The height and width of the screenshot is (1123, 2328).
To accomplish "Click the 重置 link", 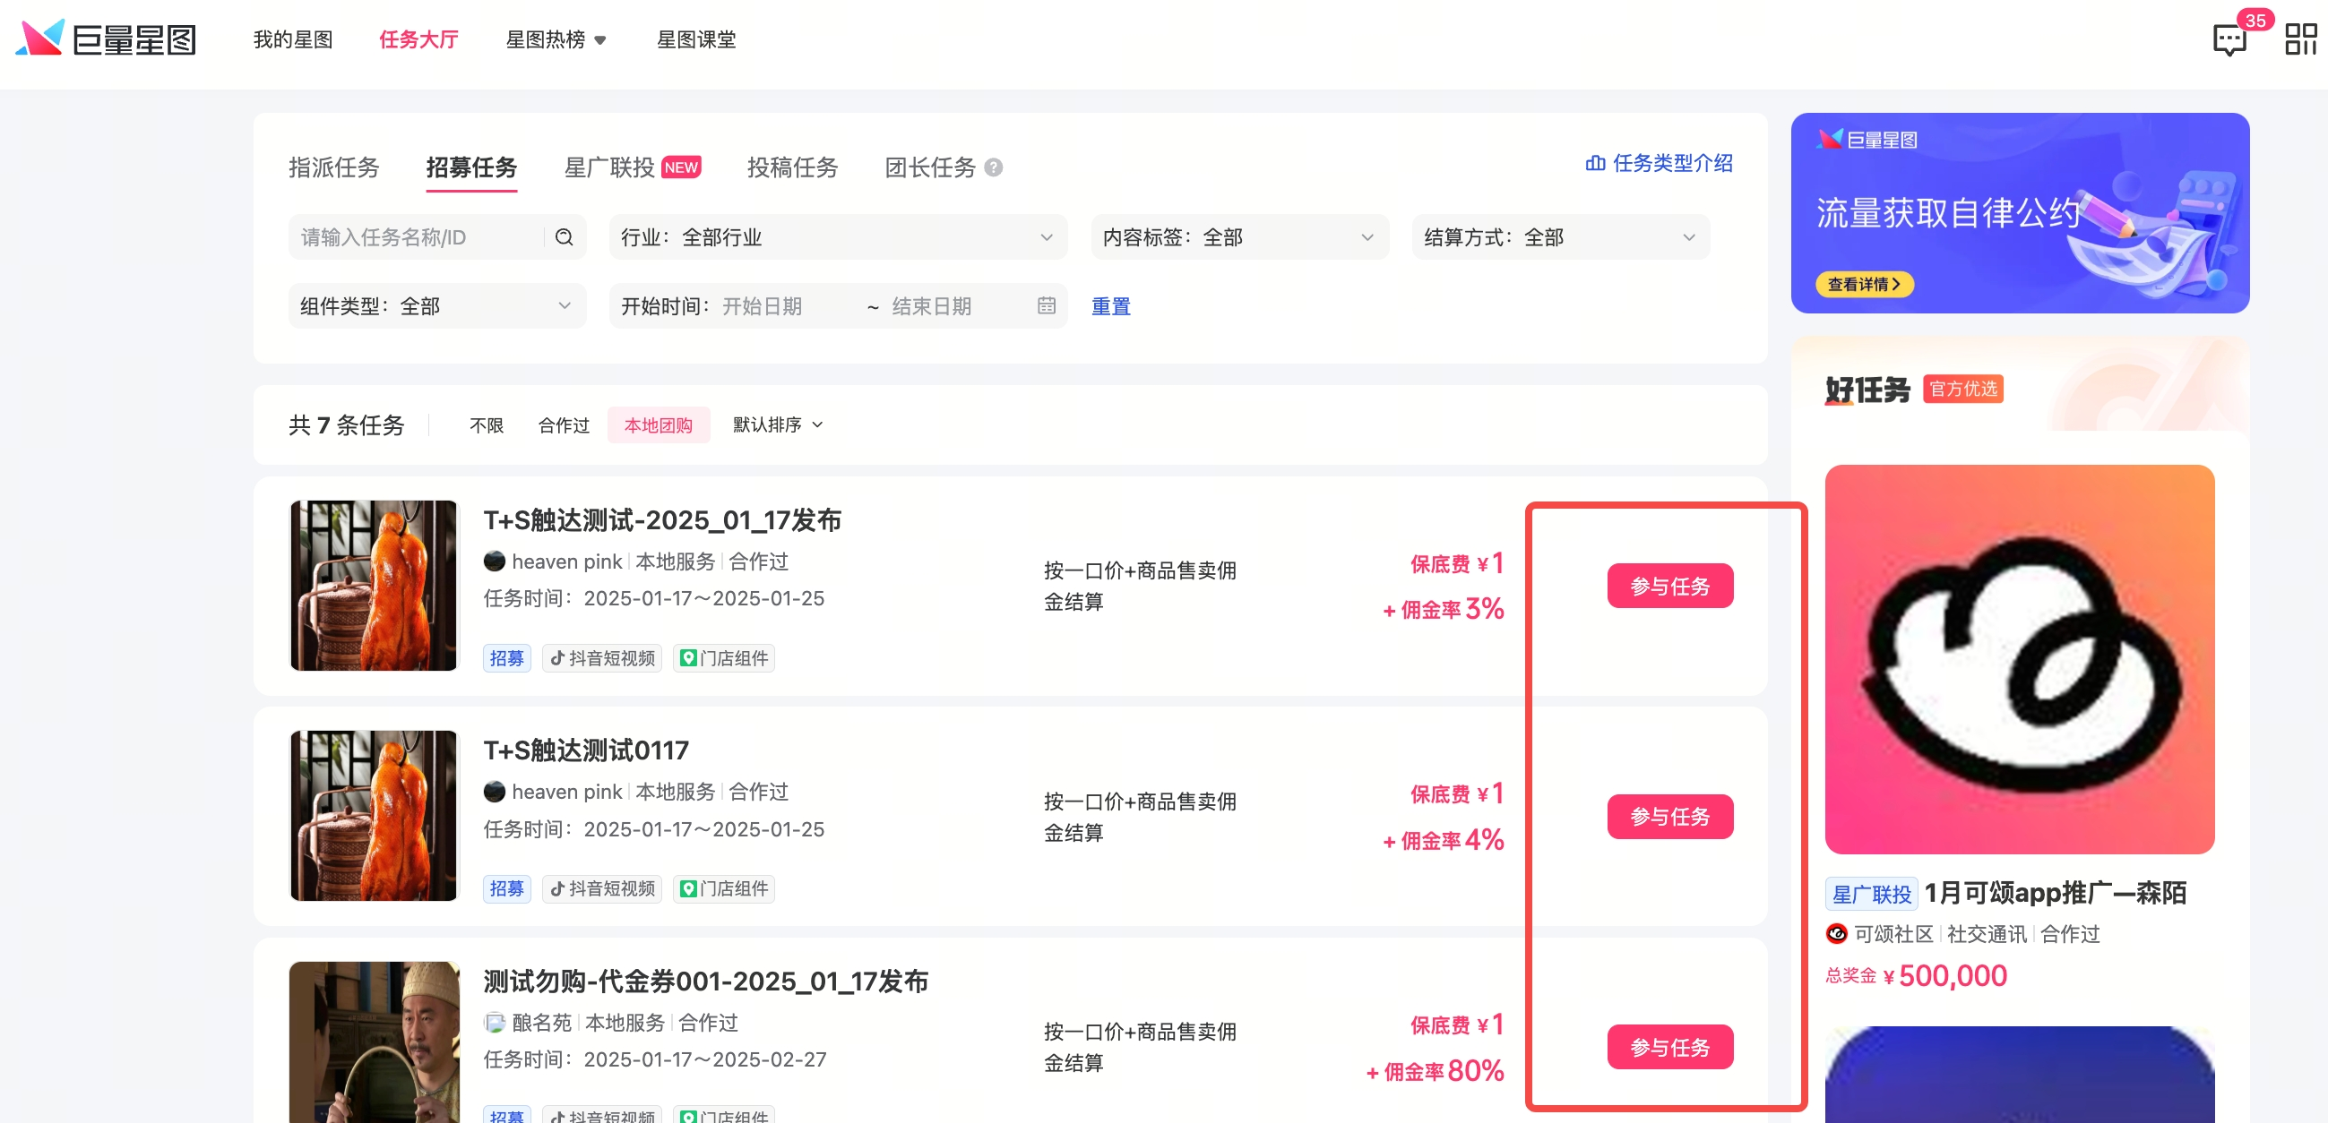I will (1110, 305).
